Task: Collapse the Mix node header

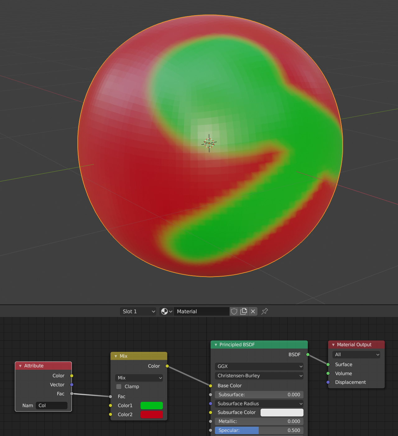Action: (x=115, y=356)
